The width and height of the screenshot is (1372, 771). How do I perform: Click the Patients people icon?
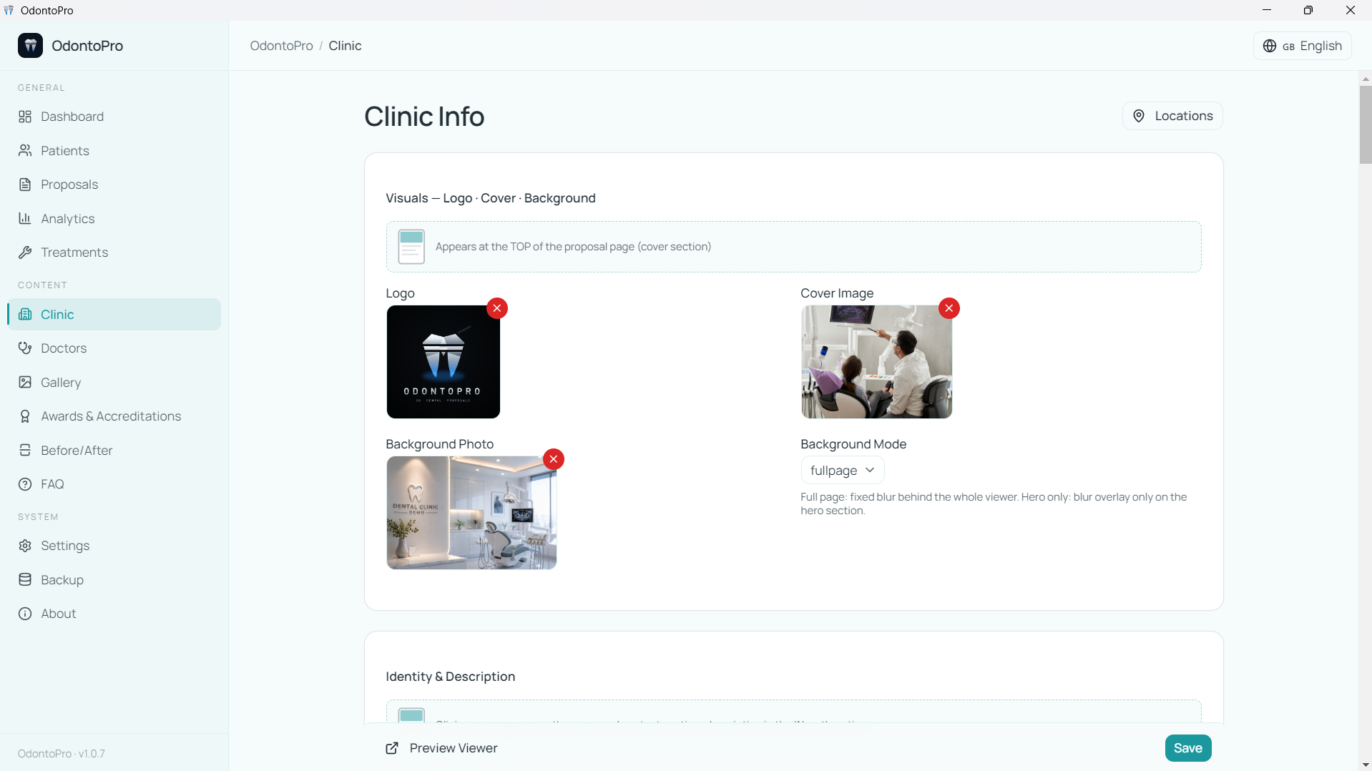click(x=25, y=151)
